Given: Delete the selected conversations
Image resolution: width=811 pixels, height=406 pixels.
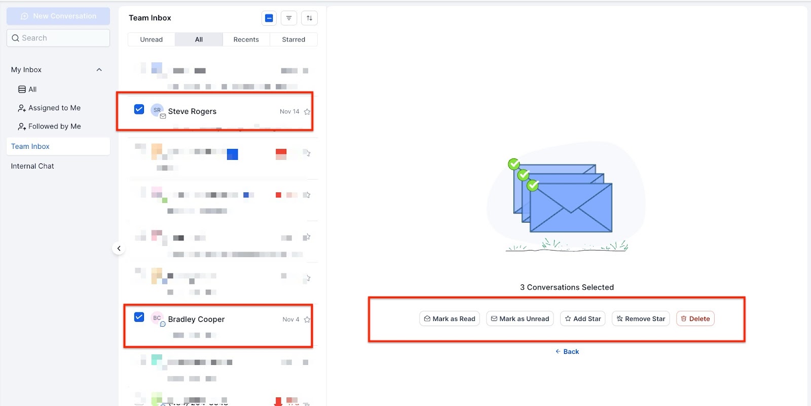Looking at the screenshot, I should coord(695,319).
